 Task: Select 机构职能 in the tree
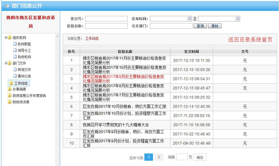[24, 44]
